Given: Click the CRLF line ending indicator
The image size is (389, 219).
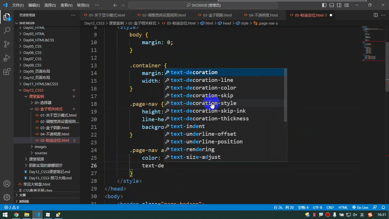Looking at the screenshot, I should click(x=330, y=208).
